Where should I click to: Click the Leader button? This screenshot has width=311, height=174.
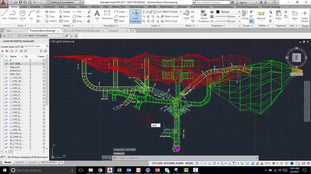[x=120, y=16]
